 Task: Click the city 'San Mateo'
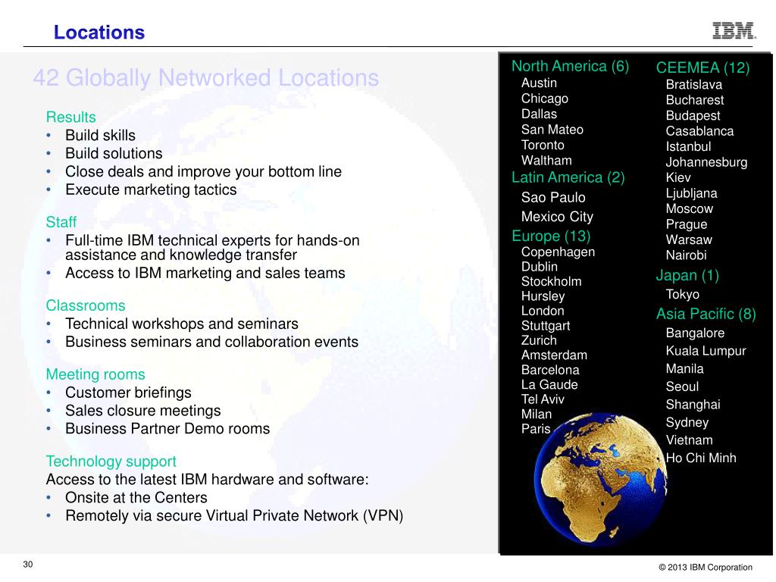tap(552, 130)
